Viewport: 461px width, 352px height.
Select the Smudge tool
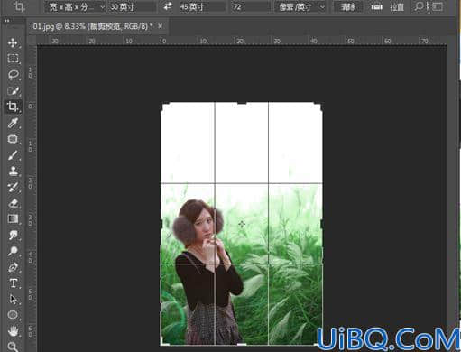point(13,235)
